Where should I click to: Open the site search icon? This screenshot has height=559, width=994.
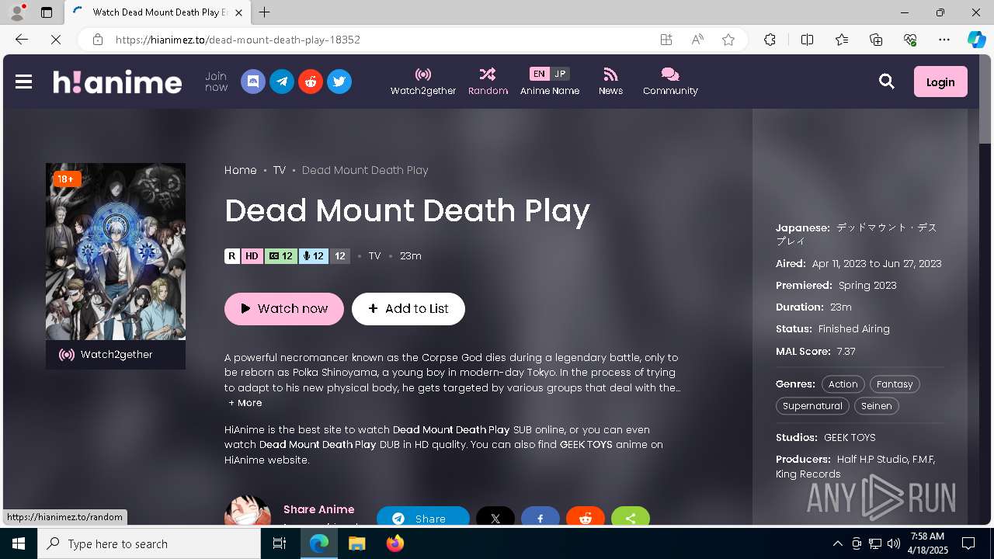pos(886,82)
